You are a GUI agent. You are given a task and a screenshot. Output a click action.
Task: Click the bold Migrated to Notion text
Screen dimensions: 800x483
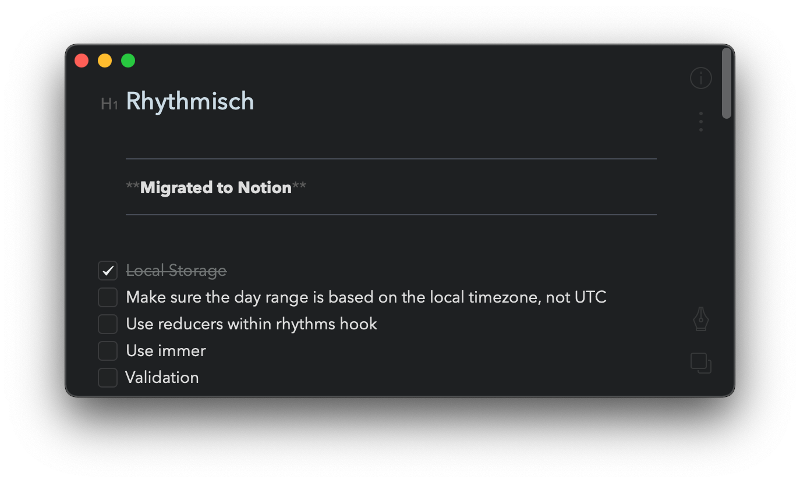pyautogui.click(x=216, y=187)
